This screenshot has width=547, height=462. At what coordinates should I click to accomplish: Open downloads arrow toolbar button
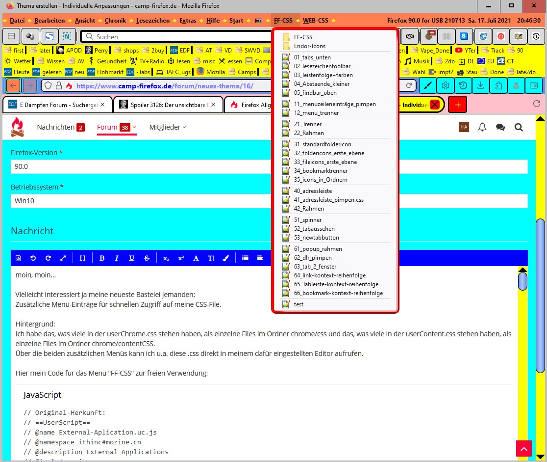coord(481,85)
